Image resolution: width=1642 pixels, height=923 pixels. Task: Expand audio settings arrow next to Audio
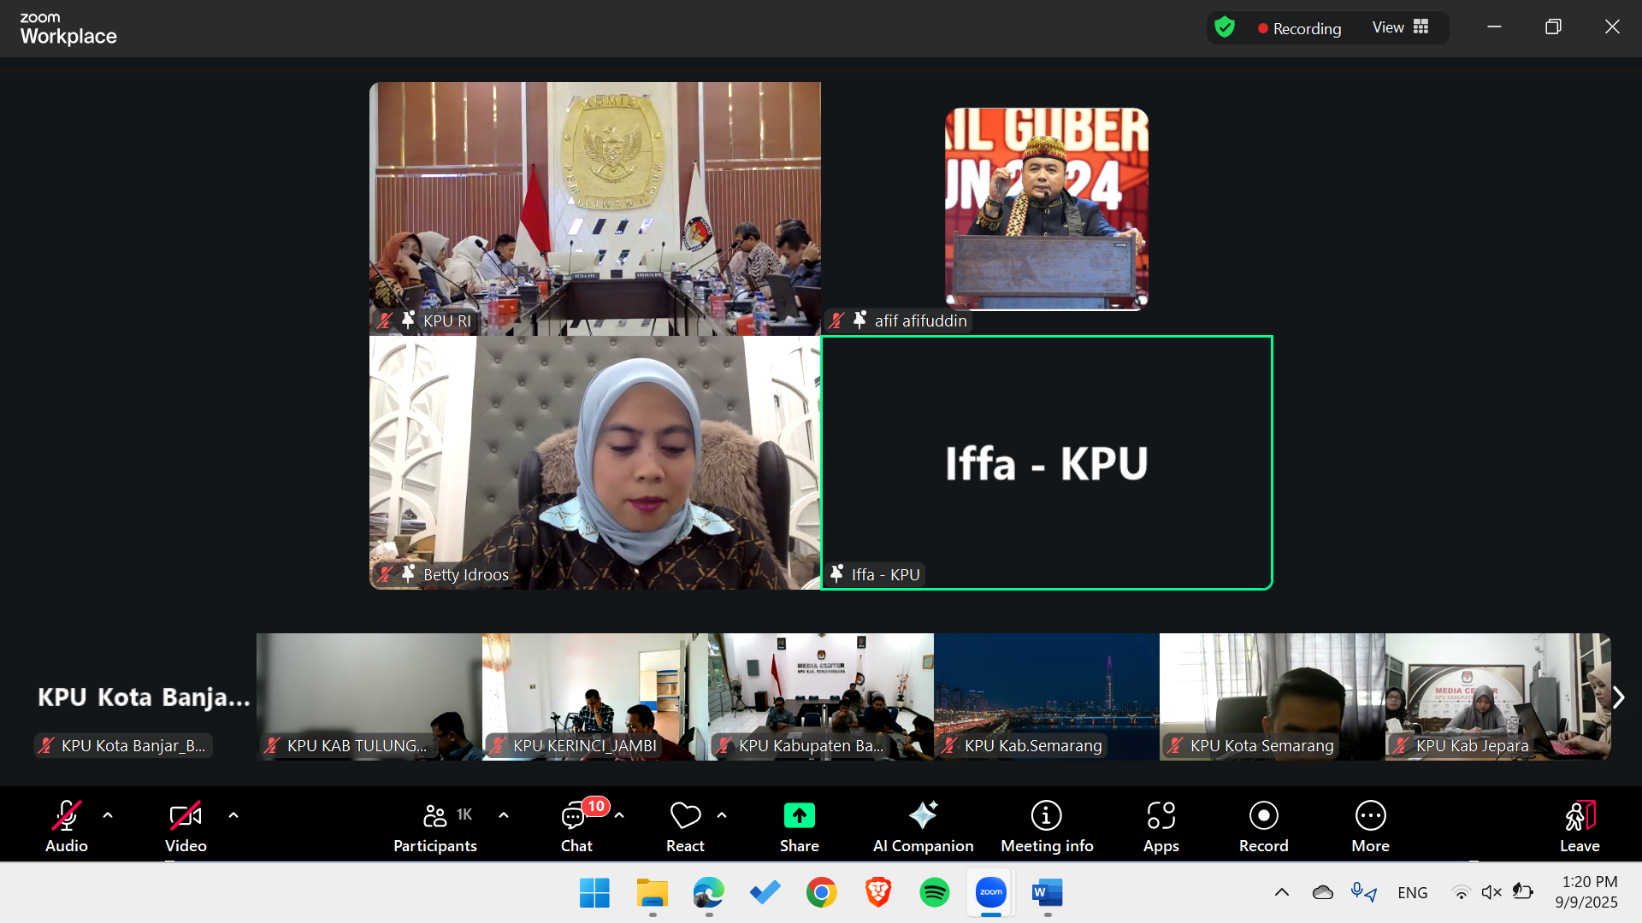click(x=108, y=815)
